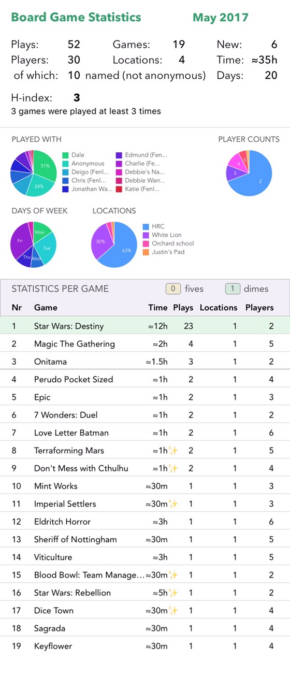This screenshot has width=290, height=691.
Task: Select the Magic The Gathering row
Action: pyautogui.click(x=145, y=344)
